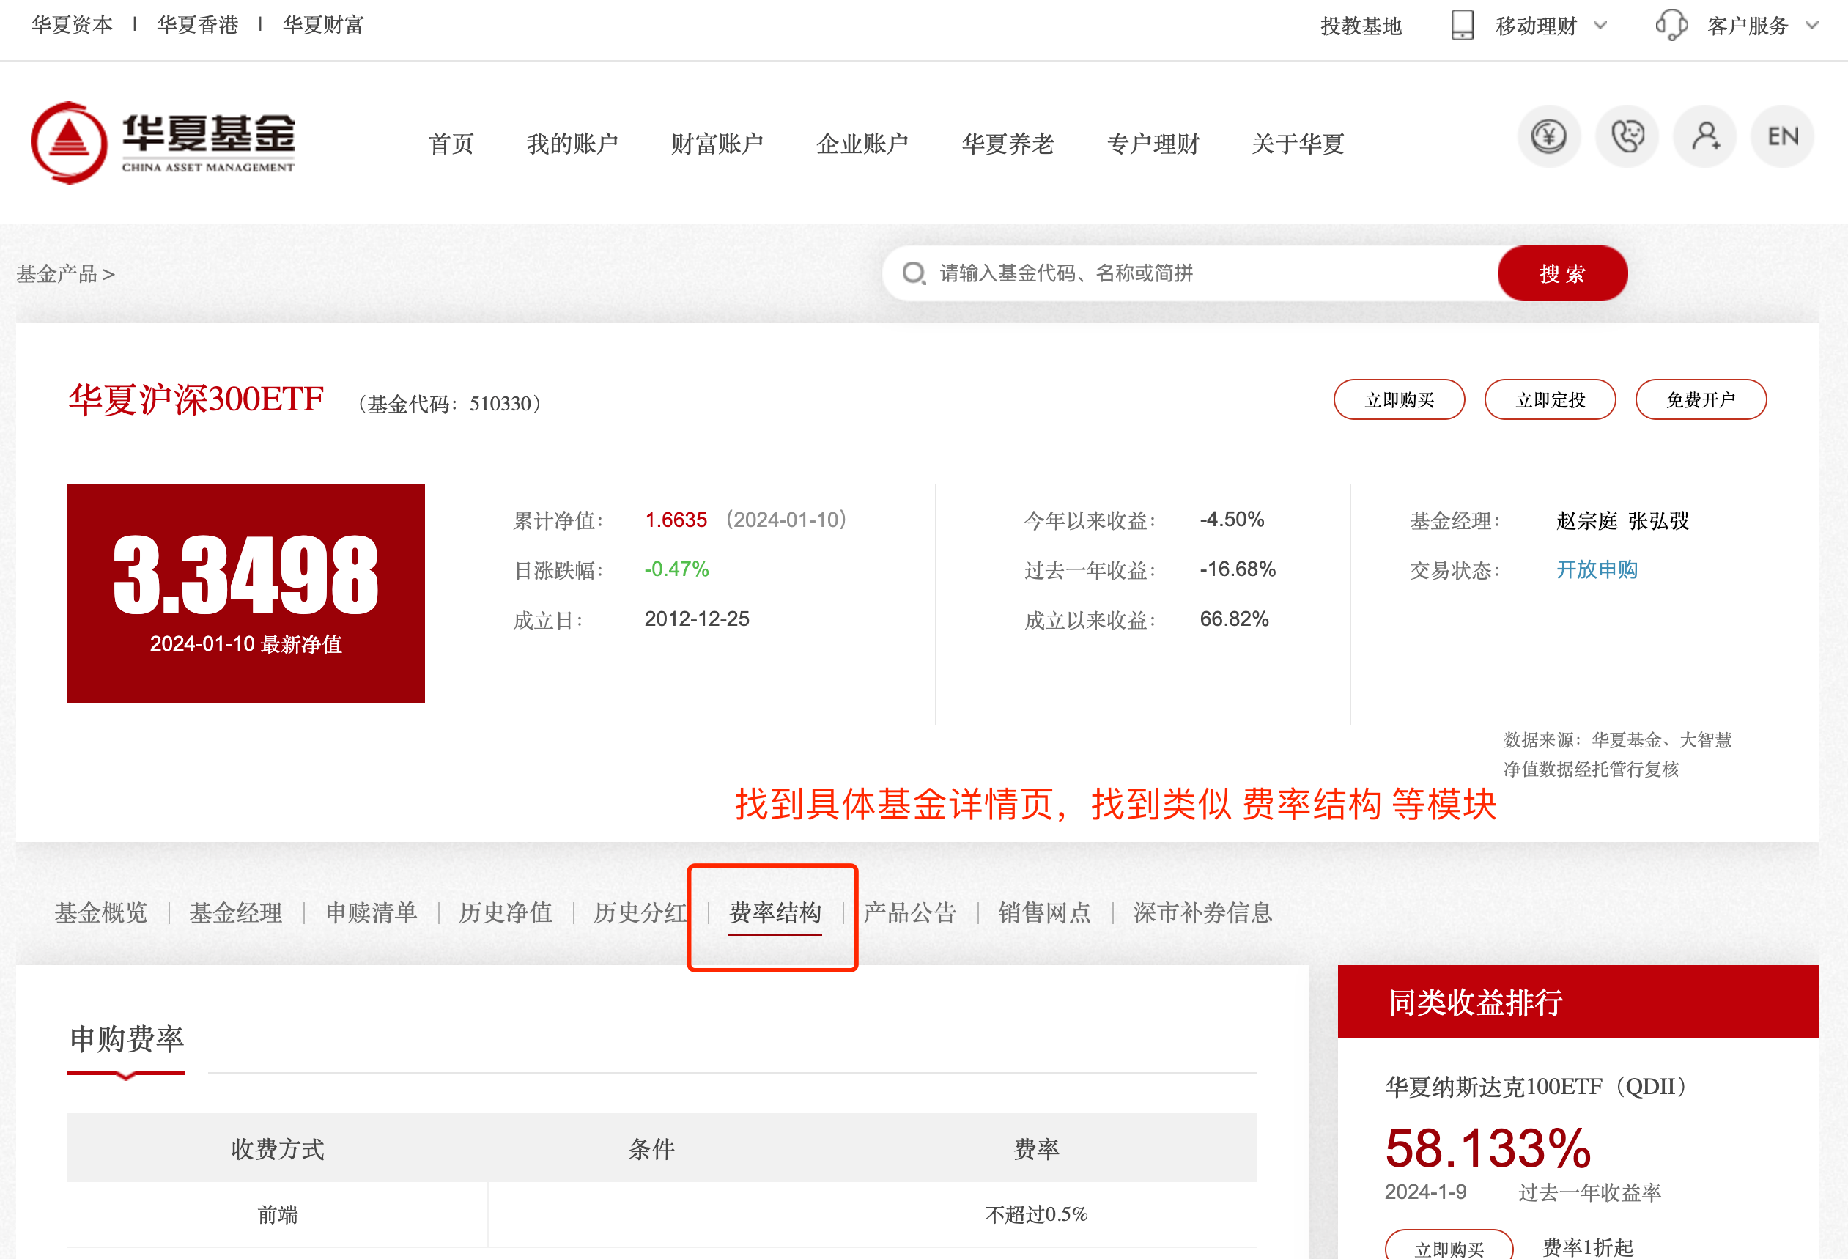Image resolution: width=1848 pixels, height=1259 pixels.
Task: Open 关于华夏 menu
Action: coord(1298,144)
